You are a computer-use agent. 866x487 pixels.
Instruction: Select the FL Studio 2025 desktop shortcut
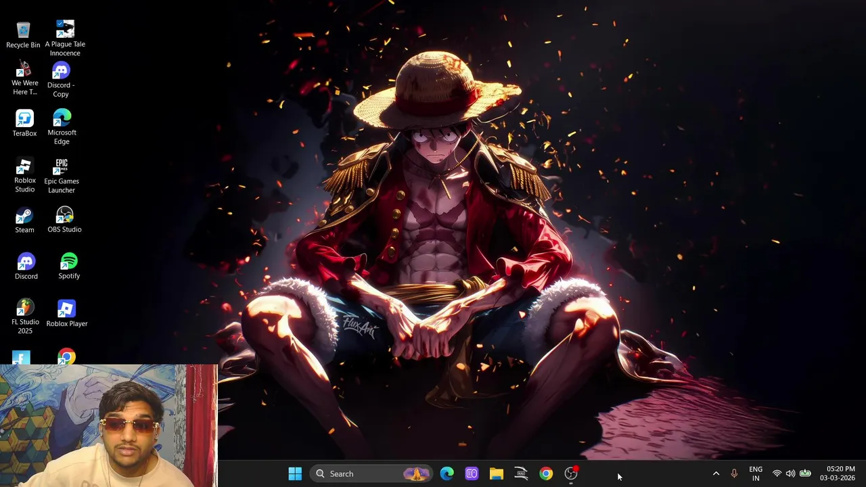[24, 317]
